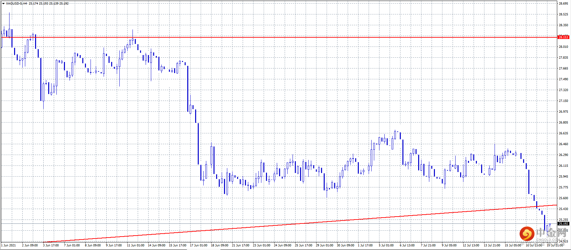Click the 17 Jun 01:00 time label
The width and height of the screenshot is (571, 250).
(x=198, y=245)
